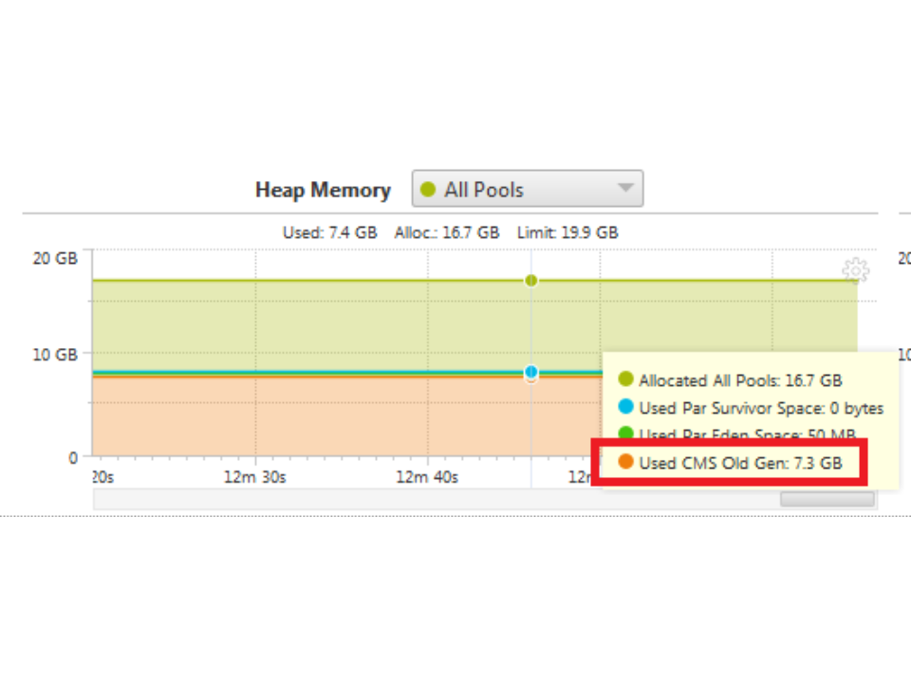Viewport: 911px width, 683px height.
Task: Click the dropdown arrow in pool selector
Action: click(x=625, y=188)
